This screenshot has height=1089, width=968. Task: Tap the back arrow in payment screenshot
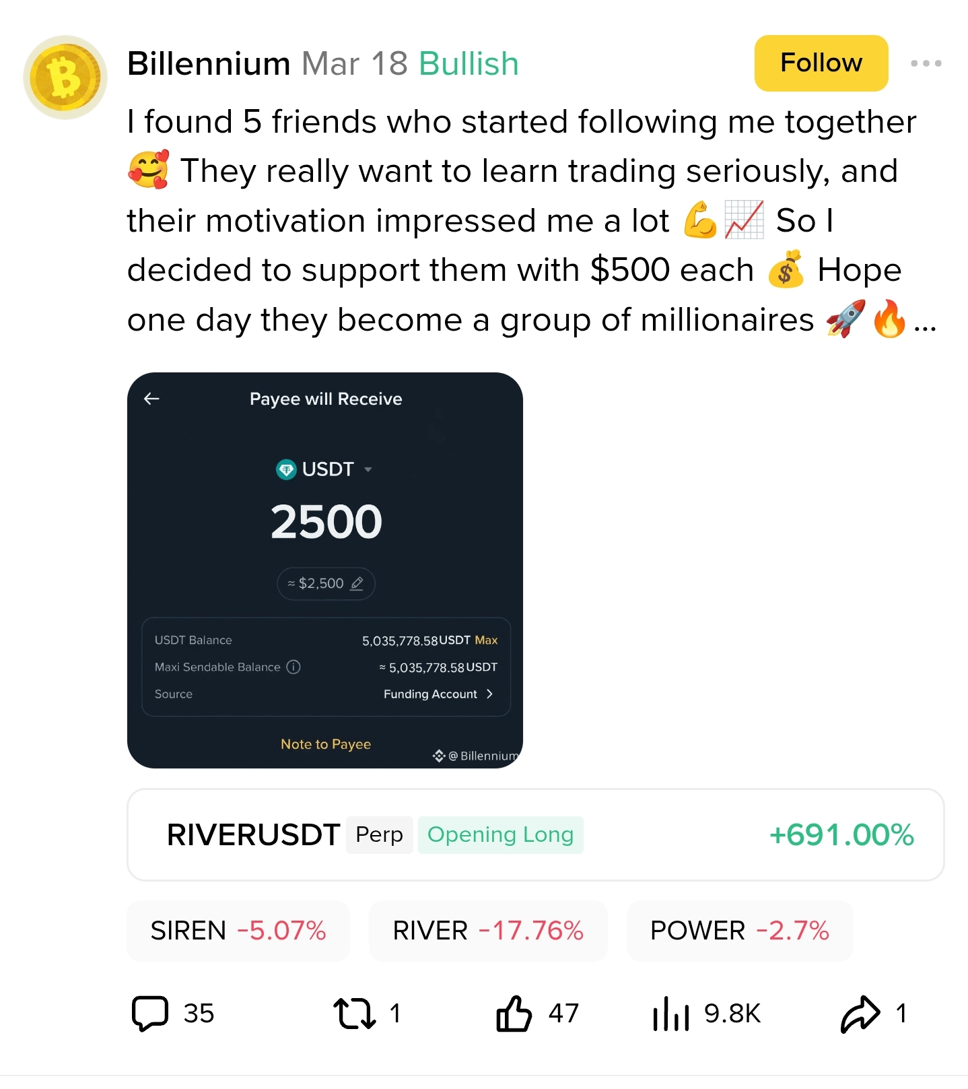pyautogui.click(x=151, y=399)
